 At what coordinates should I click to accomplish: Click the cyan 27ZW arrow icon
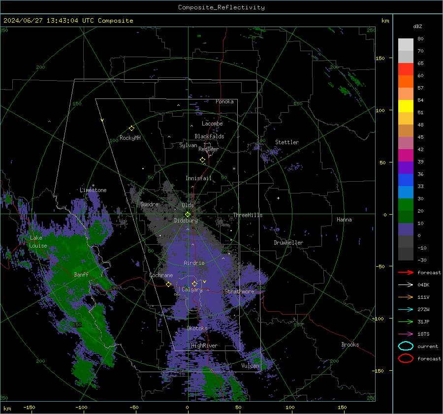point(406,310)
